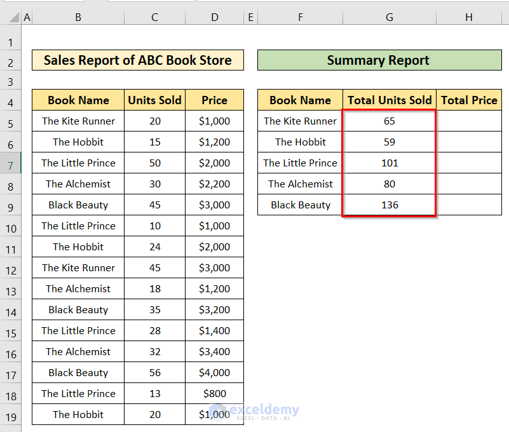This screenshot has height=432, width=509.
Task: Select the 'Total Units Sold' header cell
Action: click(389, 100)
